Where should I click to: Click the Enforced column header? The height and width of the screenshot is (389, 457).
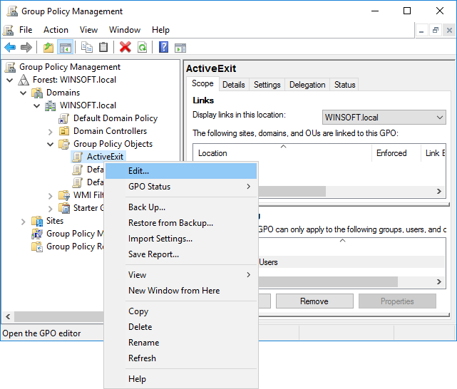(396, 153)
